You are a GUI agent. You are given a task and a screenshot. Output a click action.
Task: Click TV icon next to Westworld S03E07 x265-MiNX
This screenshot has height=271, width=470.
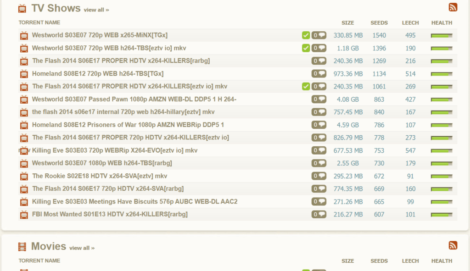(24, 35)
